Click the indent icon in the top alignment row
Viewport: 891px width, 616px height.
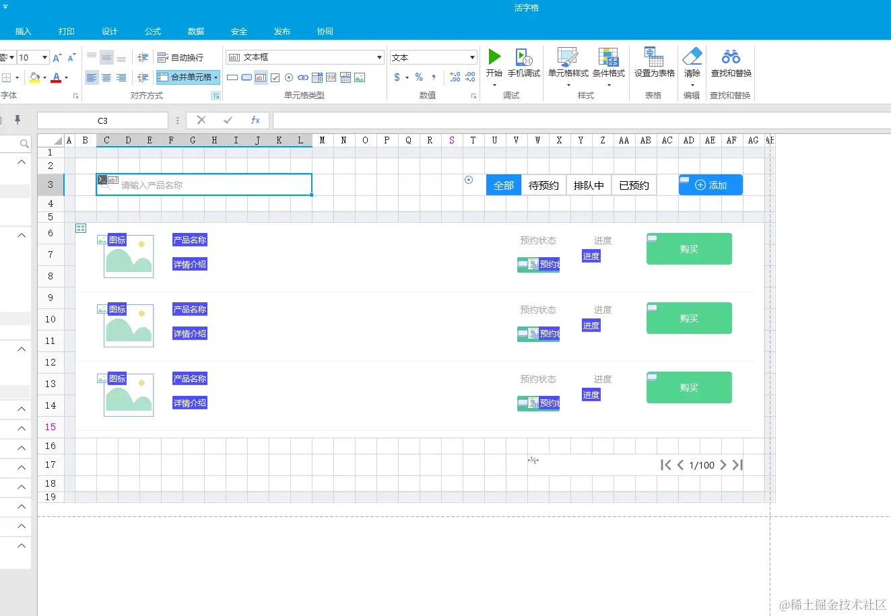[142, 58]
